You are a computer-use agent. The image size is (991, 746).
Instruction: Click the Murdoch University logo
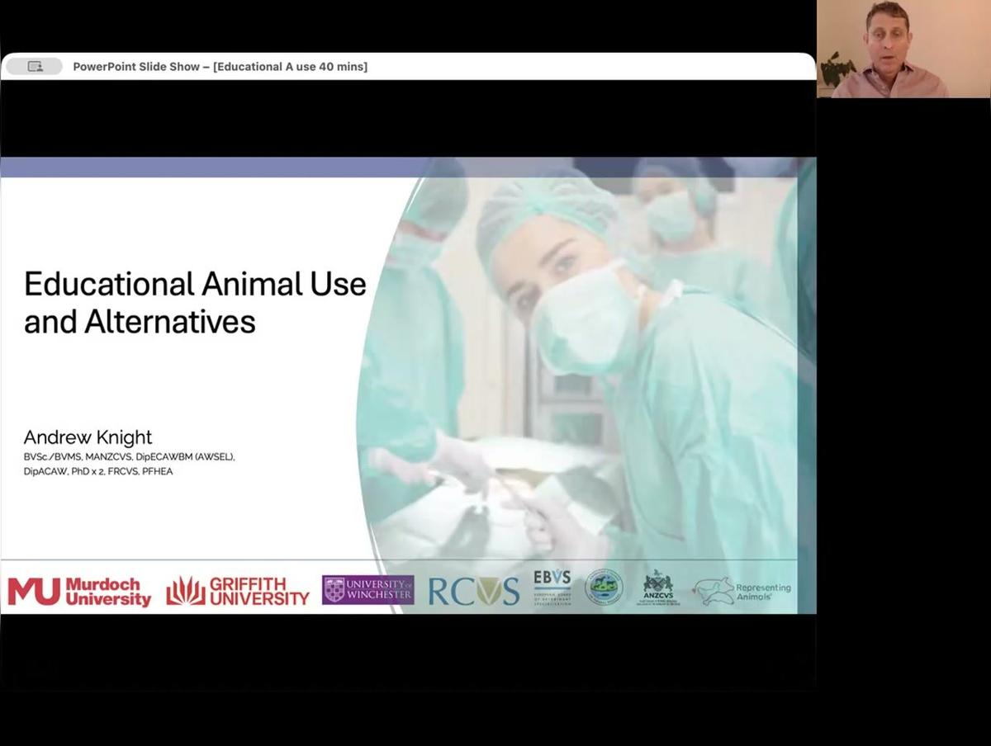79,592
